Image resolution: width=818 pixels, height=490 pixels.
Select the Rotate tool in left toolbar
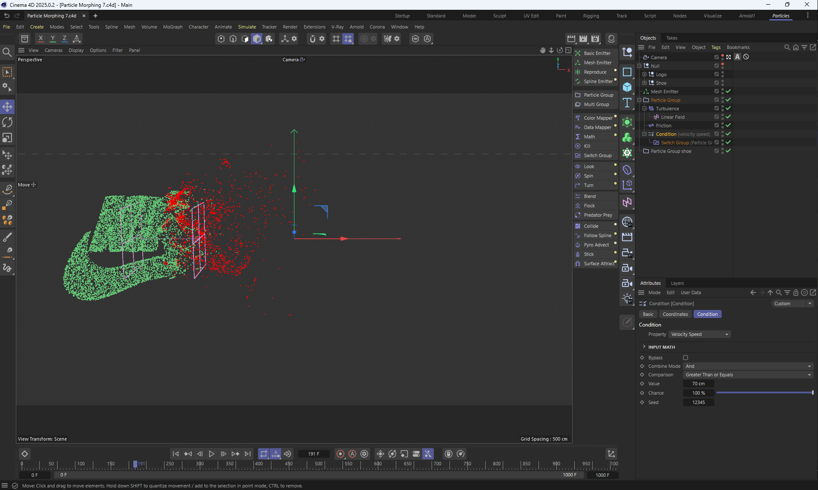[x=7, y=123]
